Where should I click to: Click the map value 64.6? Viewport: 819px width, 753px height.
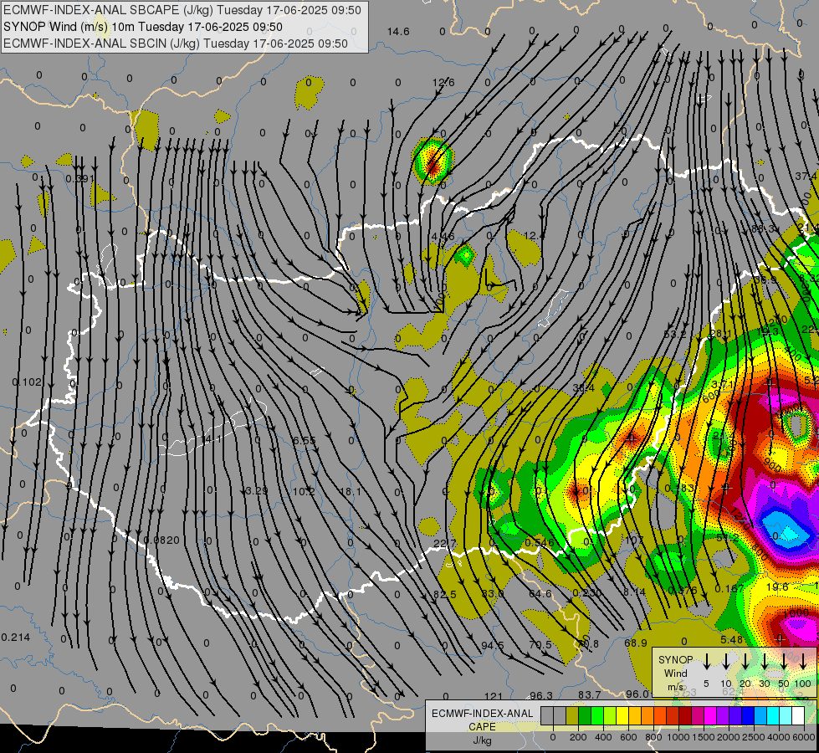tap(540, 594)
